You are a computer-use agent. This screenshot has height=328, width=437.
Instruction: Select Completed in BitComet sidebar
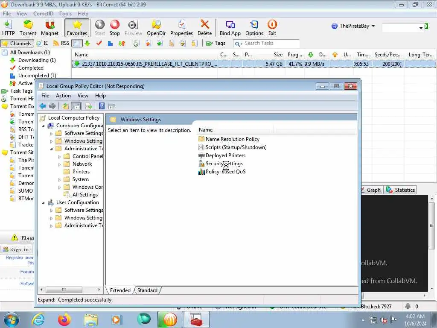[31, 68]
